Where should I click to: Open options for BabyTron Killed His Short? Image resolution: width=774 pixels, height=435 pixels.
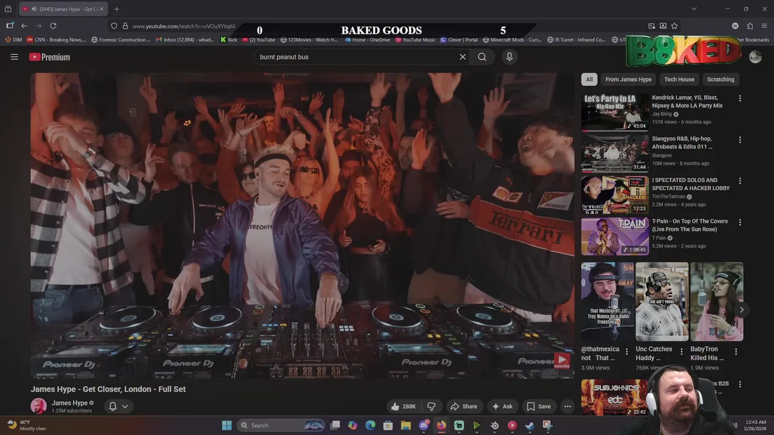click(x=736, y=352)
